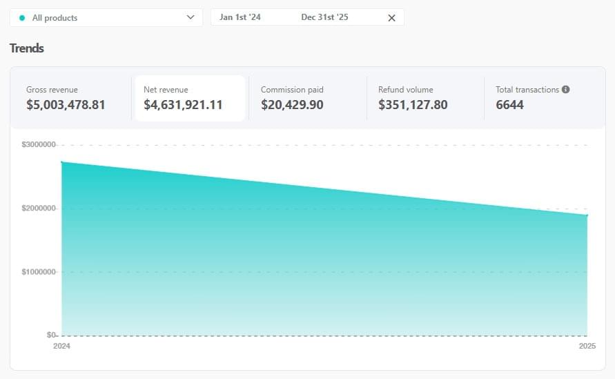Select the Net revenue card
This screenshot has height=379, width=615.
189,98
